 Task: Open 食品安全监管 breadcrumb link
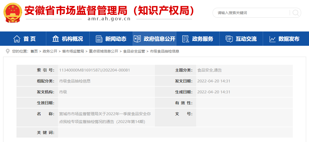click(x=134, y=51)
